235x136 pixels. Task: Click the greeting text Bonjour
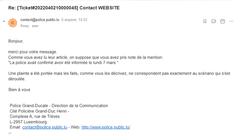[16, 41]
